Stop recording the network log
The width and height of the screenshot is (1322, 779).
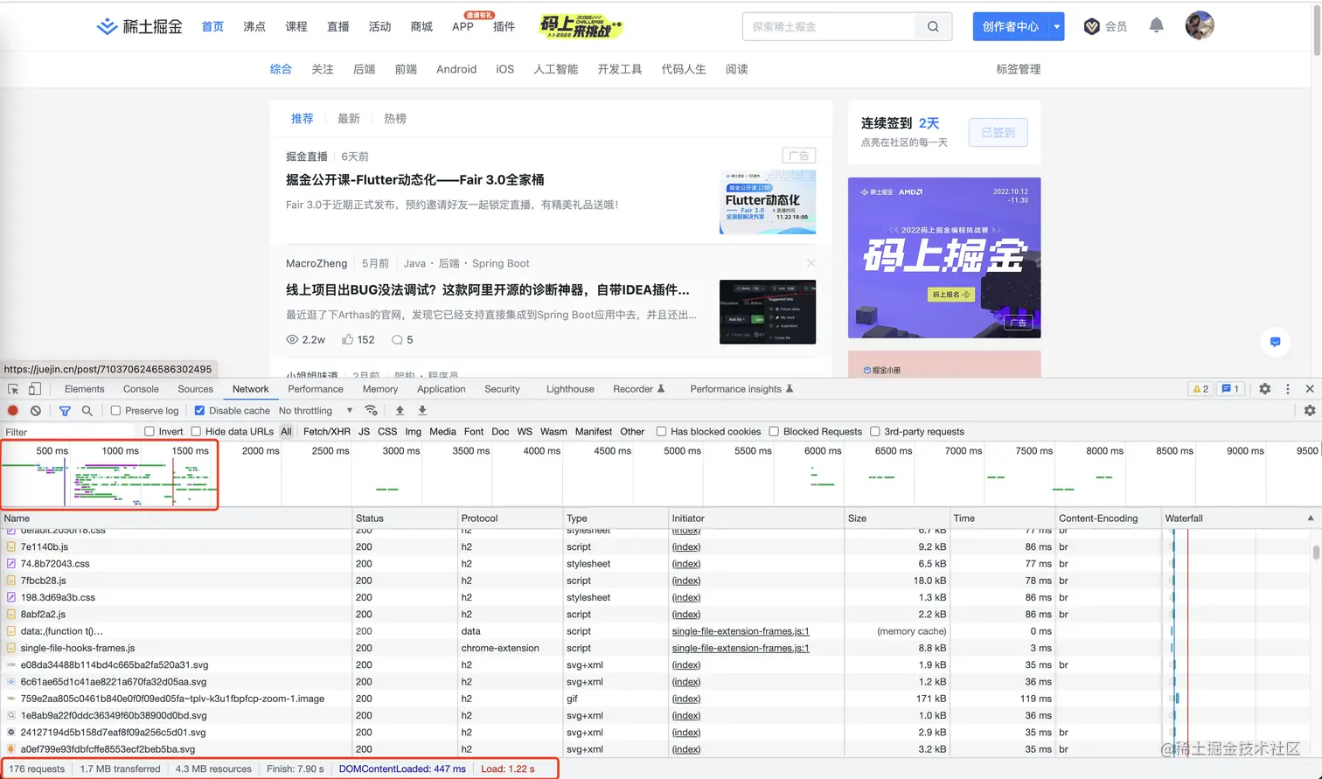(x=13, y=410)
